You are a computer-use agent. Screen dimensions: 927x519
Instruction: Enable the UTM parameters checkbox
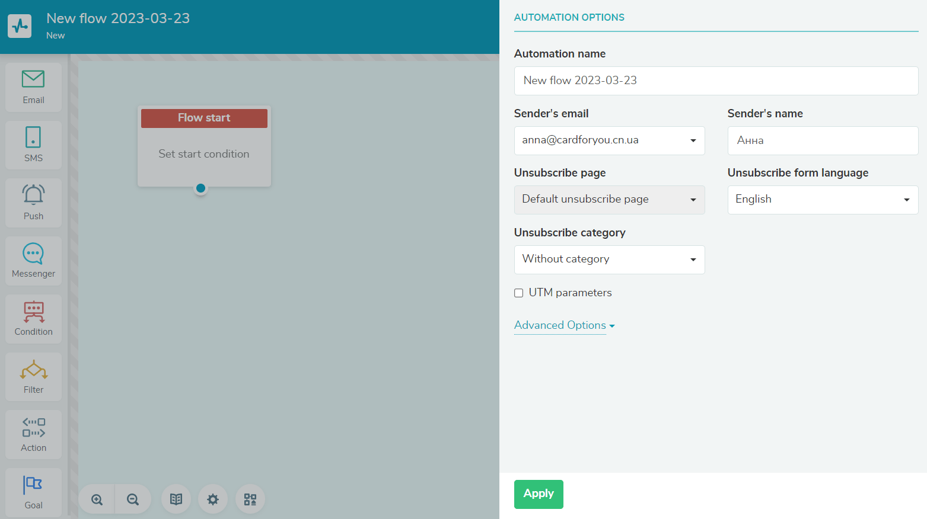[518, 293]
